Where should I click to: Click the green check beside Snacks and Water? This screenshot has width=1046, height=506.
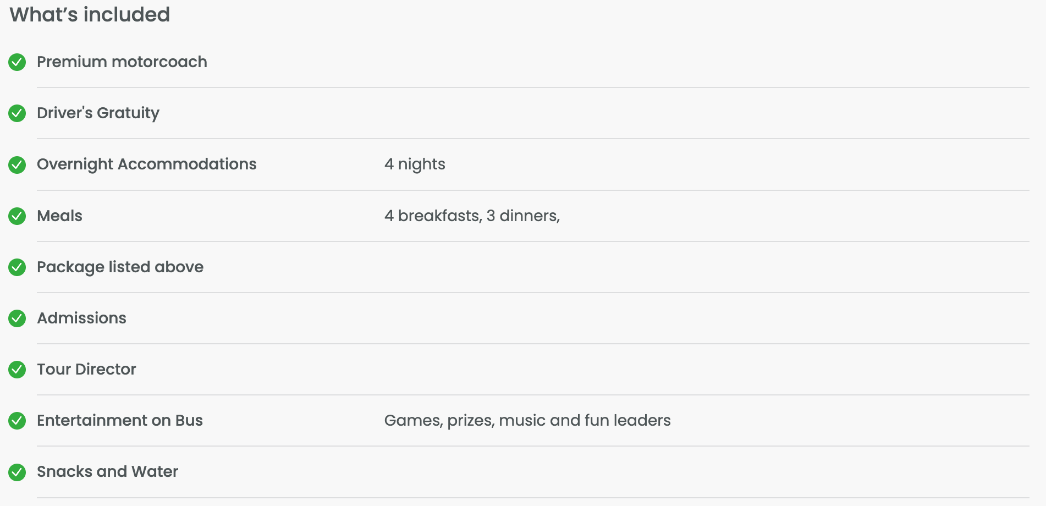point(17,472)
